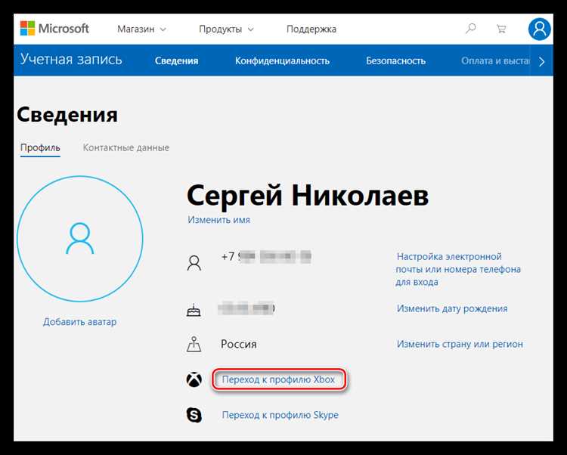
Task: Click the account avatar in header
Action: pos(539,29)
